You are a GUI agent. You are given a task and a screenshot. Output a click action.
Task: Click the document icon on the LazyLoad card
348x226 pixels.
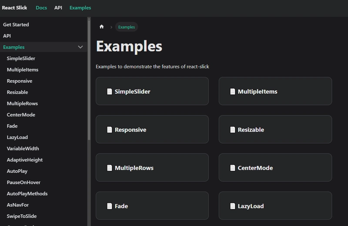click(233, 206)
